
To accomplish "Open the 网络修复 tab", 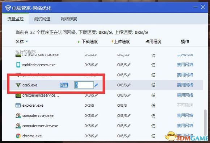I will click(x=69, y=19).
